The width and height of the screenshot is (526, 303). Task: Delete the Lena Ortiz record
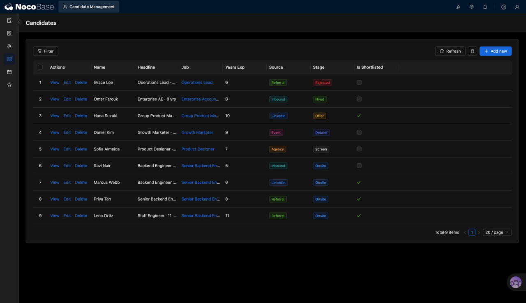click(81, 215)
